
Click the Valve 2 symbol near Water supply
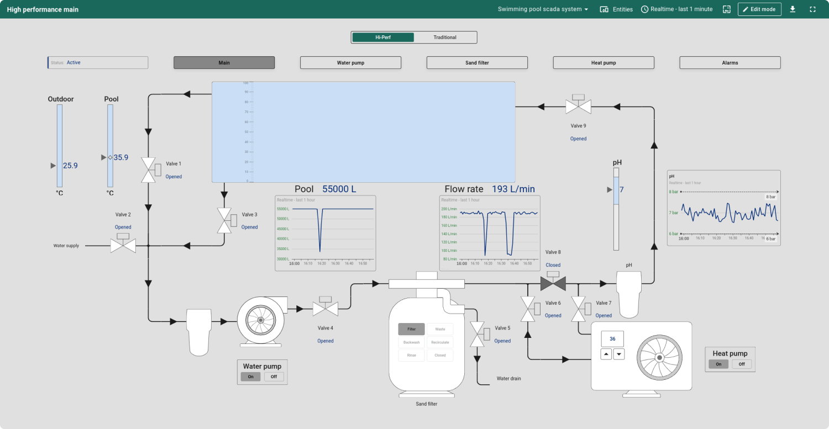tap(123, 243)
